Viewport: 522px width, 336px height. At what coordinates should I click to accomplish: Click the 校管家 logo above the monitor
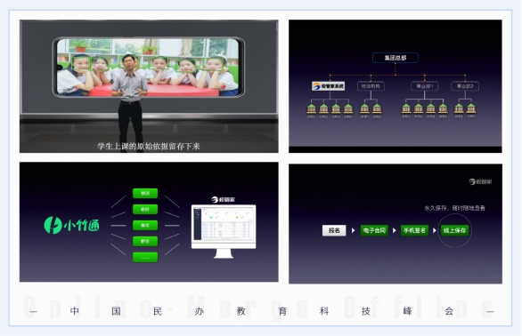[223, 199]
